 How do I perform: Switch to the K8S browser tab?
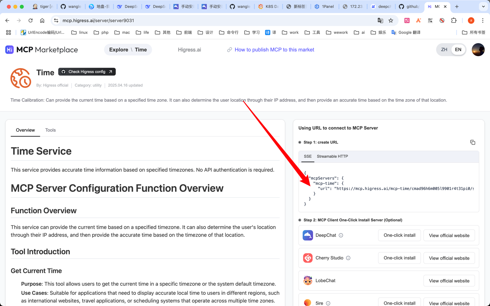point(268,6)
